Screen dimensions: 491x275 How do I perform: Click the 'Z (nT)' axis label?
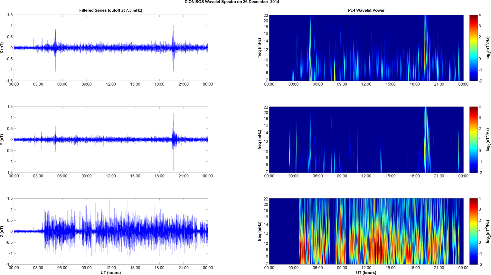point(2,231)
